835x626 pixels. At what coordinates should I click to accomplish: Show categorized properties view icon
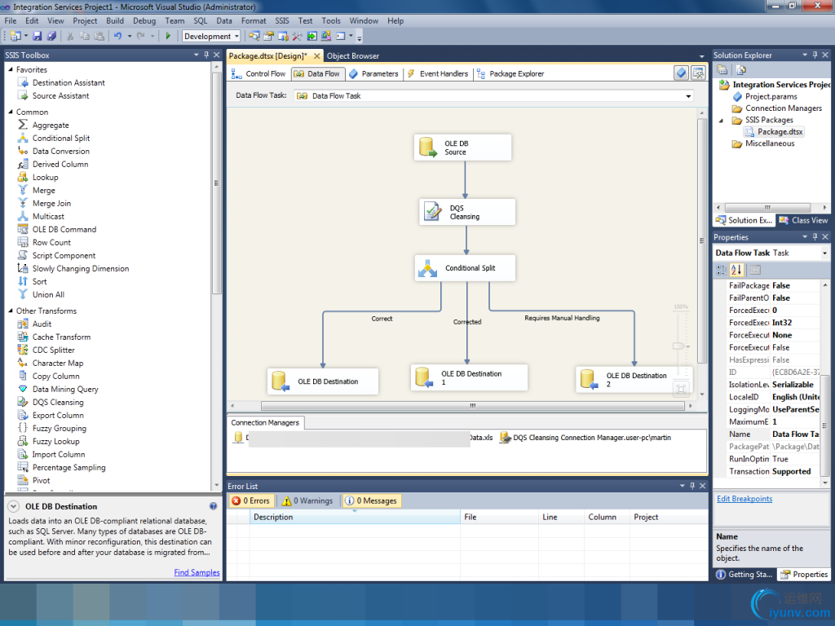(722, 270)
